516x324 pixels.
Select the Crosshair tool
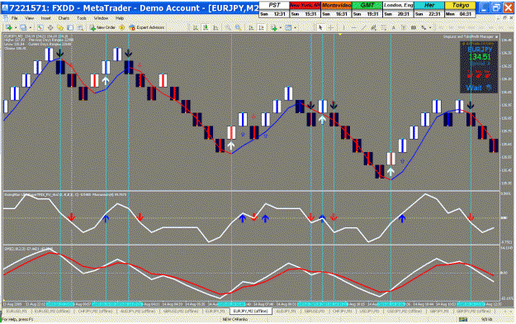click(x=331, y=27)
